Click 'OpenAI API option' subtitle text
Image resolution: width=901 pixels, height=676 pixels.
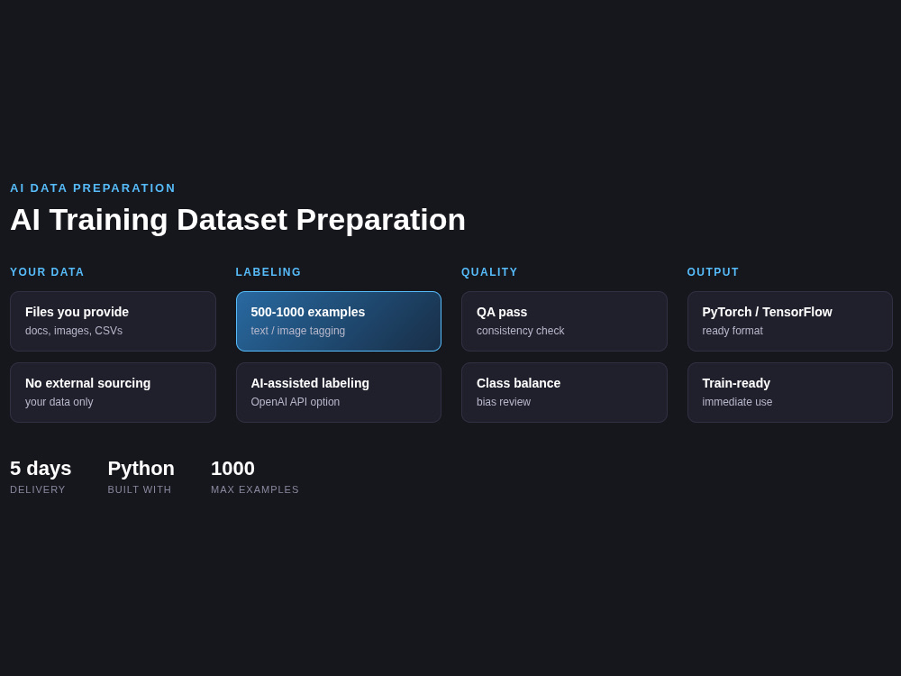[x=296, y=402]
